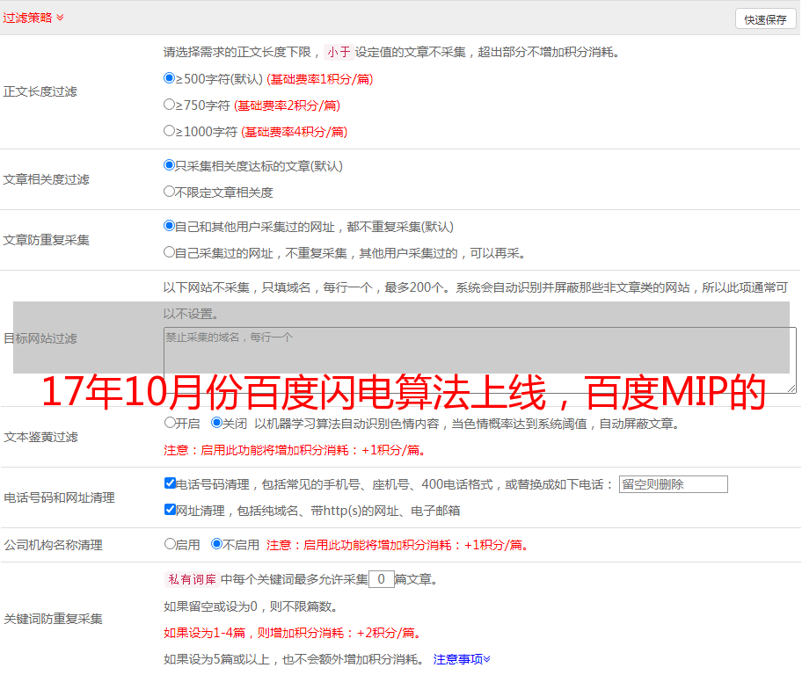Click the red text 基础费率1积分/篇

320,79
